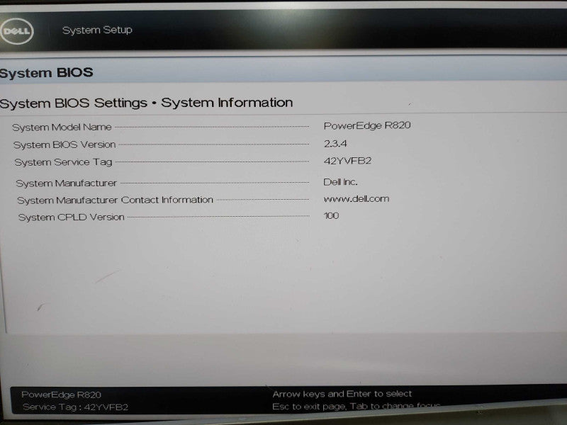
Task: Select the System Manufacturer label
Action: pos(66,183)
